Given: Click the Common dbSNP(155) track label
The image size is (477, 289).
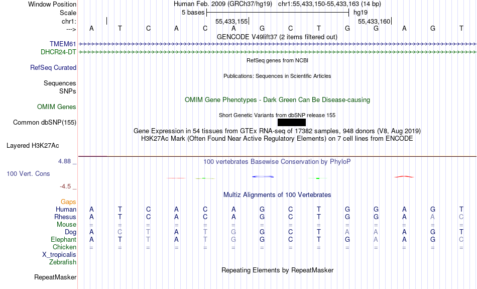Looking at the screenshot, I should click(45, 123).
